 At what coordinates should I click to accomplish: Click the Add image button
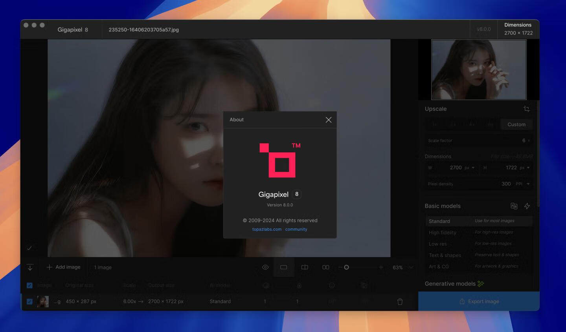(63, 267)
